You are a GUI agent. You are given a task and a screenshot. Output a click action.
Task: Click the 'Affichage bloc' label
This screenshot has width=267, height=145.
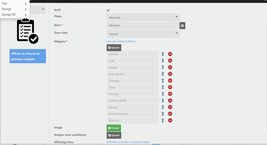(x=64, y=142)
